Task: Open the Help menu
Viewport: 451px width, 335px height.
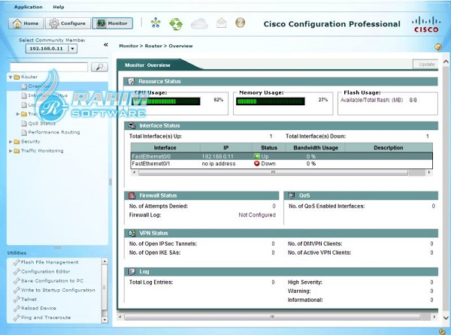Action: click(x=59, y=7)
